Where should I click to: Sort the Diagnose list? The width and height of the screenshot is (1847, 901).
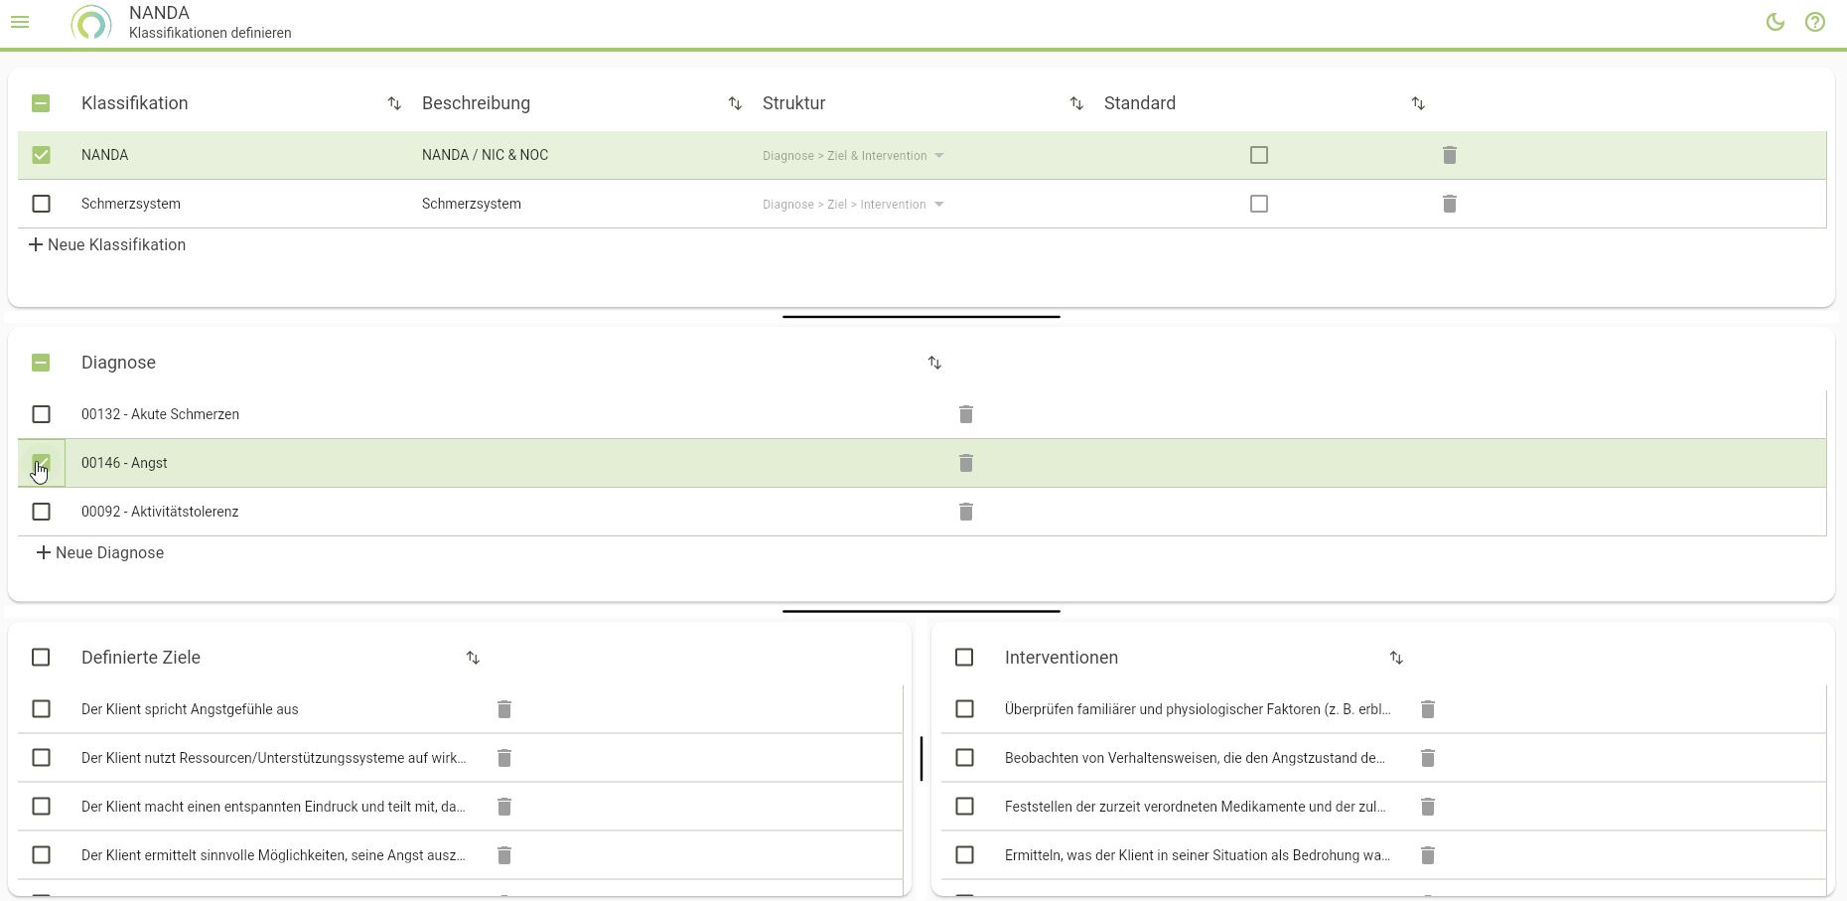tap(934, 363)
